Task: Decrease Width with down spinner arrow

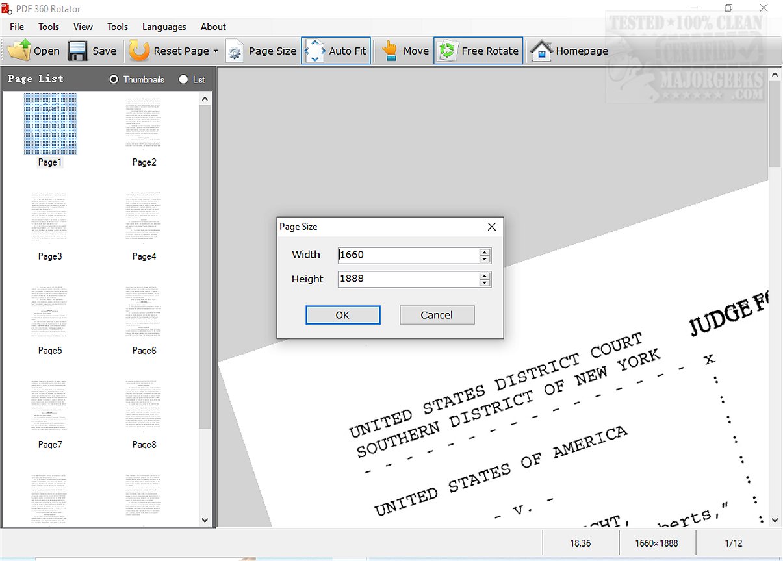Action: coord(484,259)
